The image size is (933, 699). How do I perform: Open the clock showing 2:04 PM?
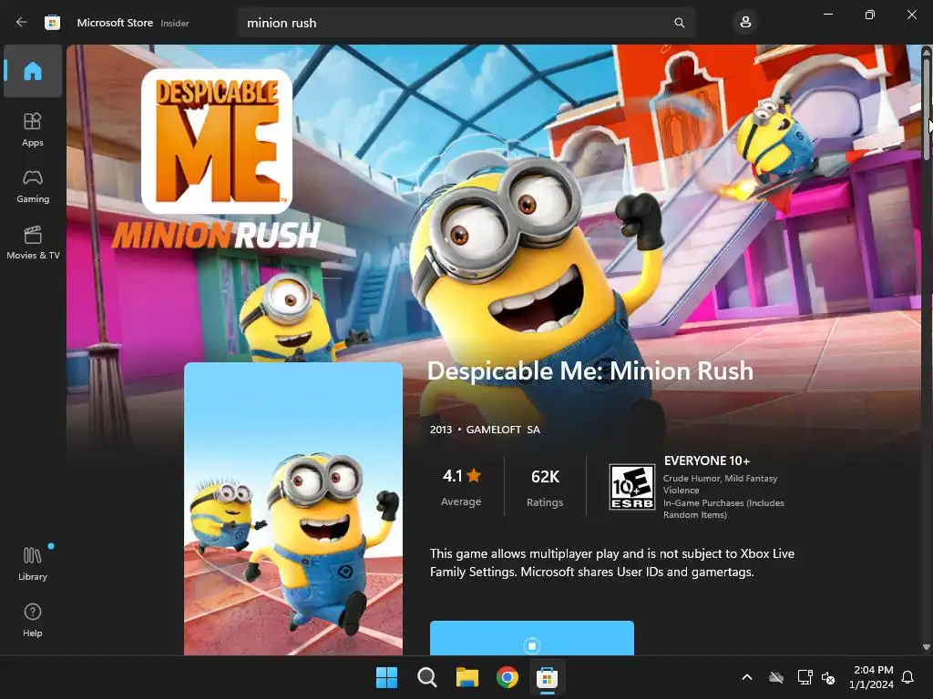[872, 677]
